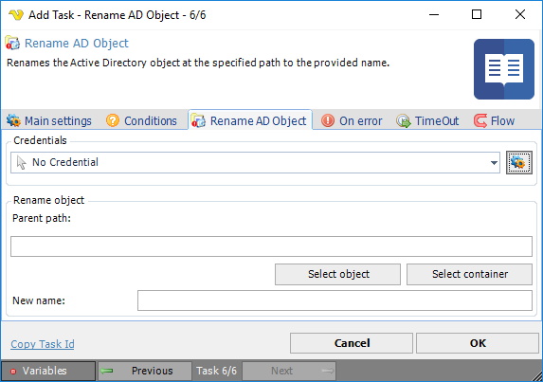
Task: Click the Rename AD Object heading text
Action: click(77, 44)
